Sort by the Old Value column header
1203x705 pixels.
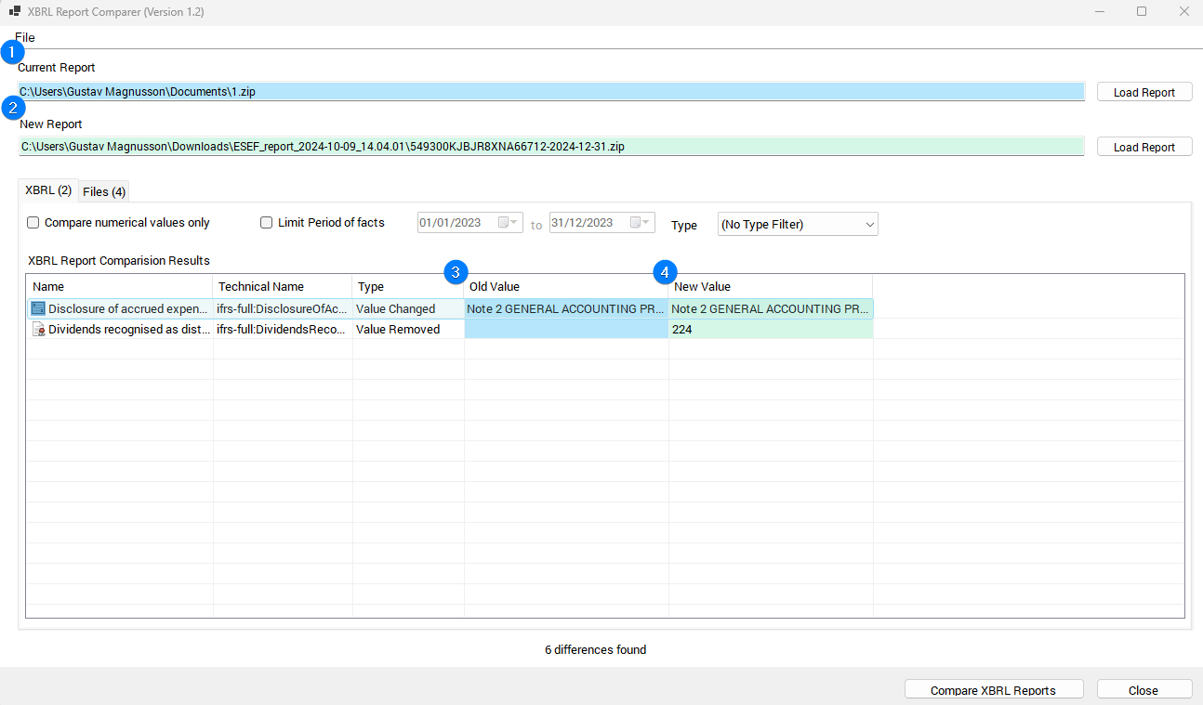pos(566,286)
